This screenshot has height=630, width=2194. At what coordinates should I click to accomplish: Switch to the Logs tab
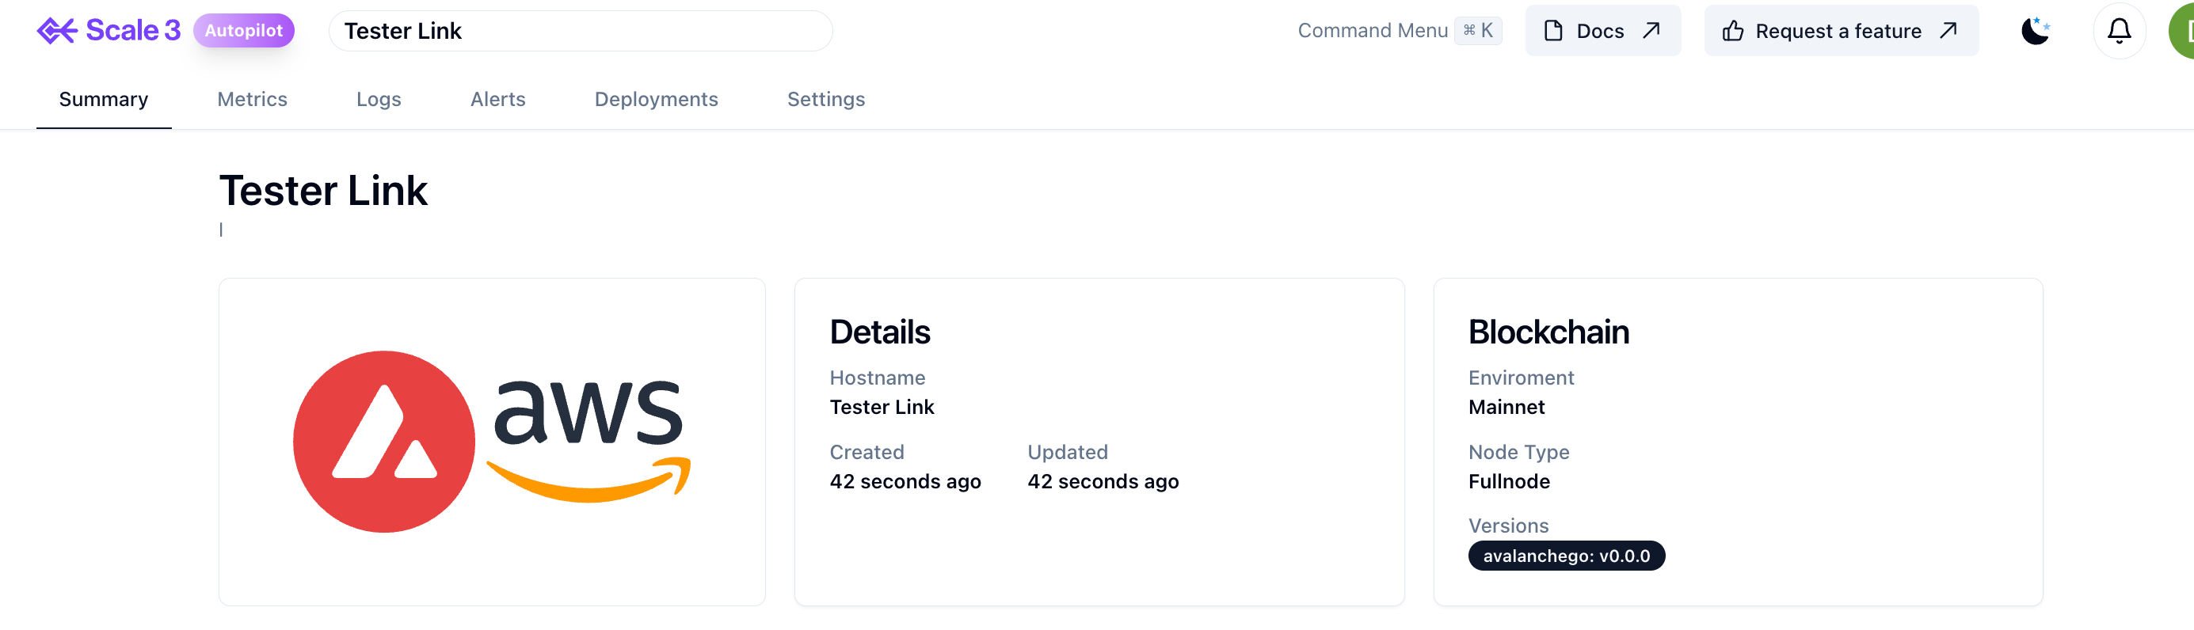coord(378,99)
